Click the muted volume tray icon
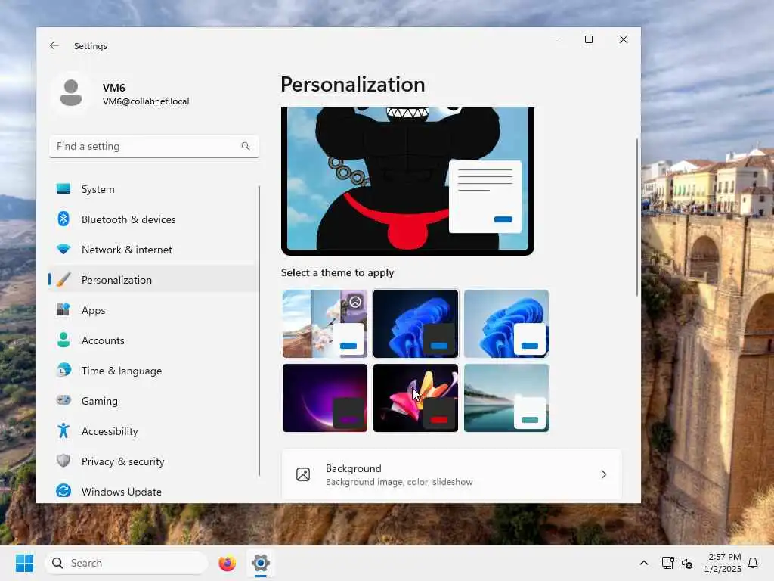This screenshot has width=774, height=581. [x=686, y=563]
